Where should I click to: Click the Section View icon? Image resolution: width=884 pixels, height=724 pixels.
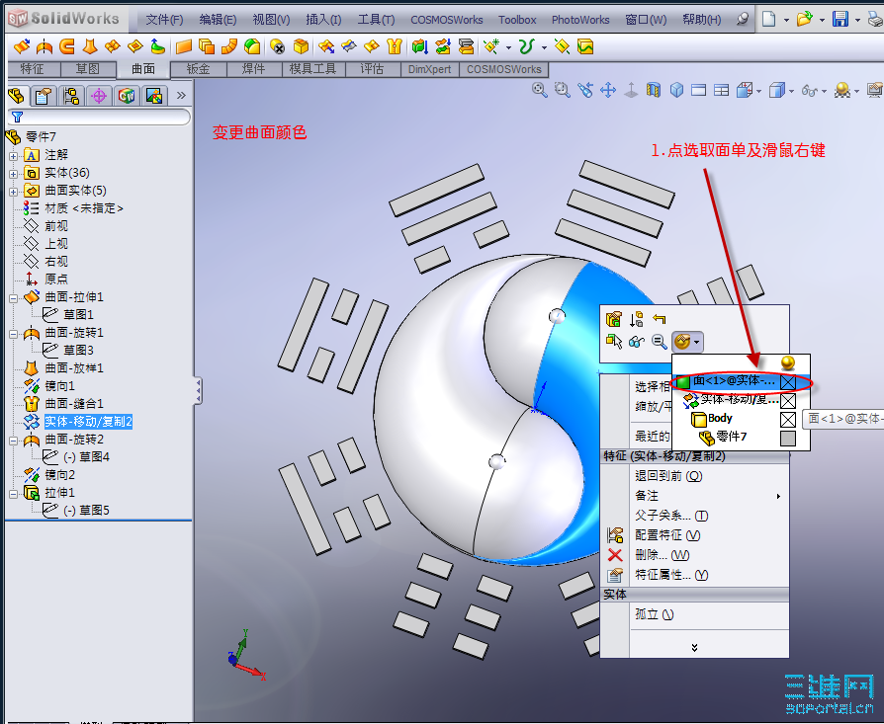point(654,90)
